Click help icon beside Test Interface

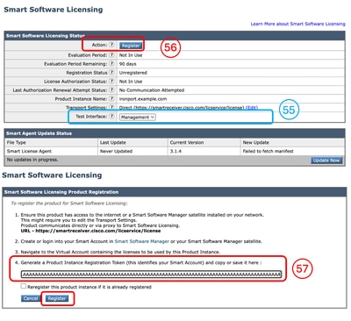[111, 116]
